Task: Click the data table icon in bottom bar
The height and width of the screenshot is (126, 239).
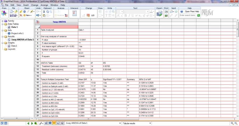Action: coord(46,123)
